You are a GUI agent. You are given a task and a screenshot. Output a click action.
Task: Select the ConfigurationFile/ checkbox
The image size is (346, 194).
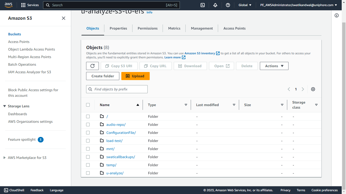pos(88,133)
